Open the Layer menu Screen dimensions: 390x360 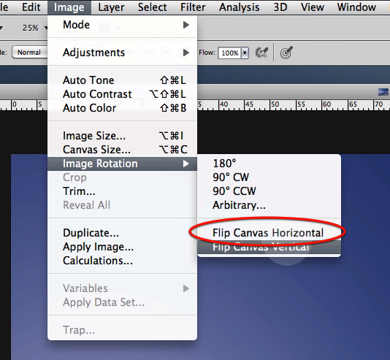(x=111, y=7)
